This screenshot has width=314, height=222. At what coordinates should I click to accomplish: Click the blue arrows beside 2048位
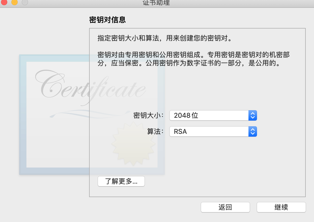tap(253, 115)
